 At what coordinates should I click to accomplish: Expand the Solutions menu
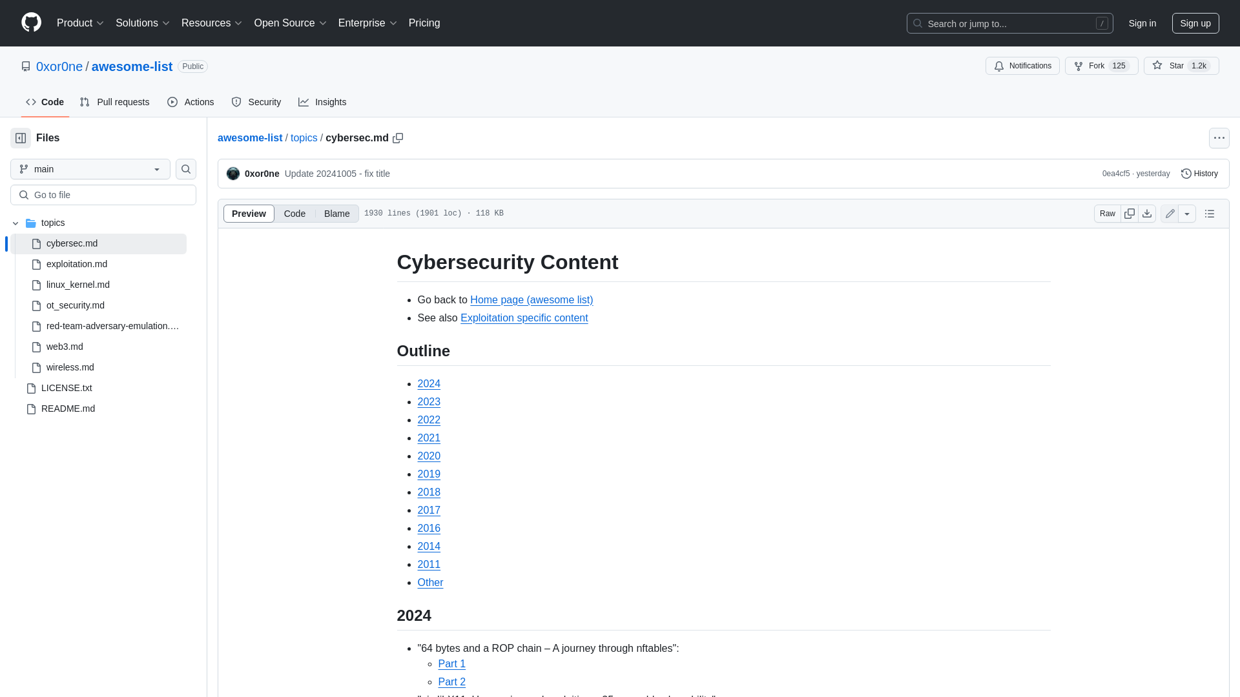[x=143, y=23]
